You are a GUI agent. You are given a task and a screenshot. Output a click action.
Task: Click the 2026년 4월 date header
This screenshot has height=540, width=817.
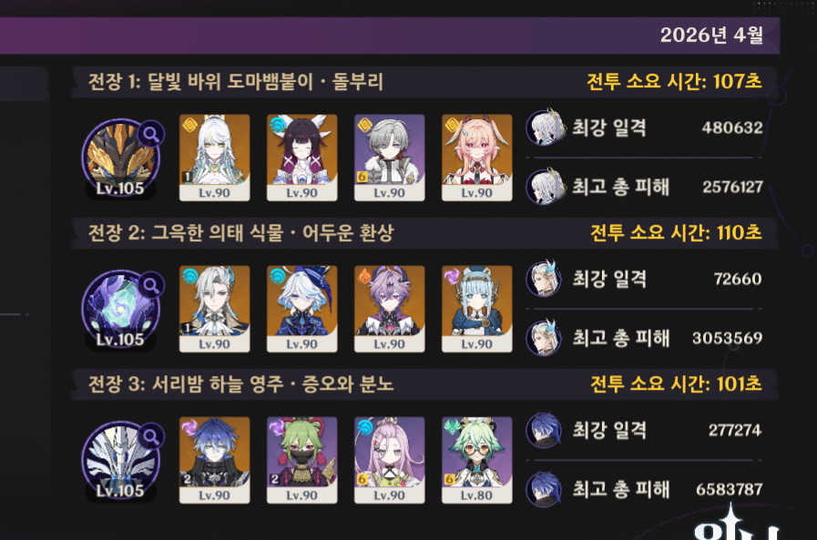[x=711, y=35]
